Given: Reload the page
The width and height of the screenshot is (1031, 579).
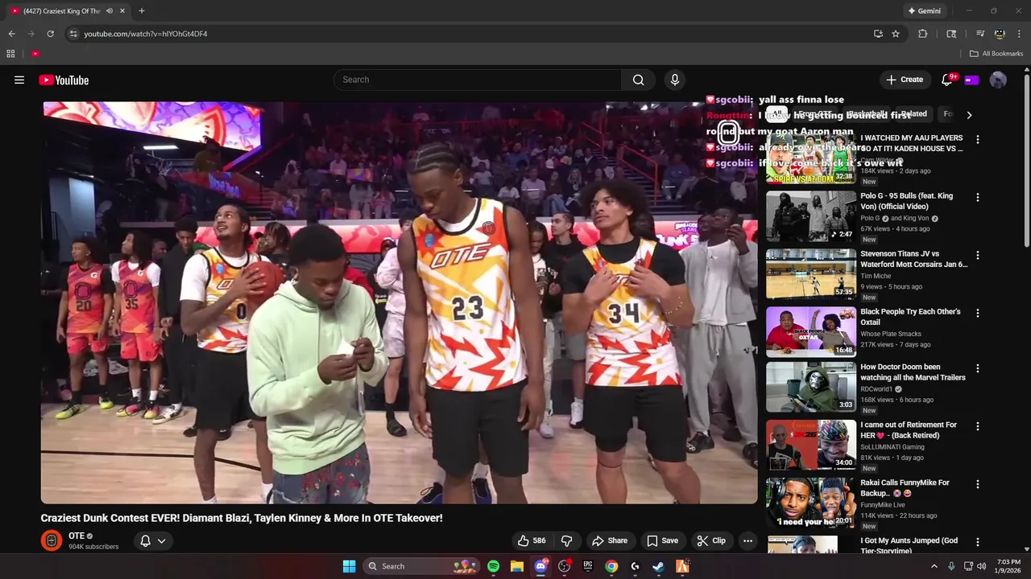Looking at the screenshot, I should coord(50,34).
